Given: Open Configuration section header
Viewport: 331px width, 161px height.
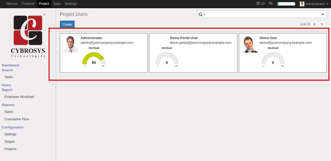Looking at the screenshot, I should point(13,127).
